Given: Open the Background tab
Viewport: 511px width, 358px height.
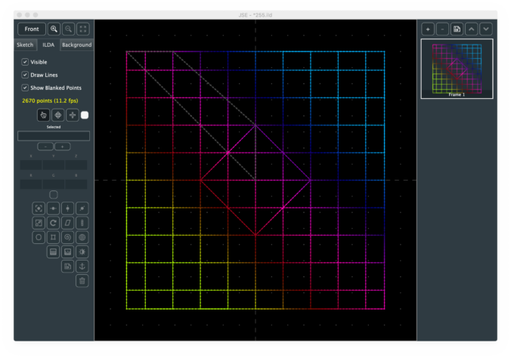Looking at the screenshot, I should pyautogui.click(x=76, y=45).
